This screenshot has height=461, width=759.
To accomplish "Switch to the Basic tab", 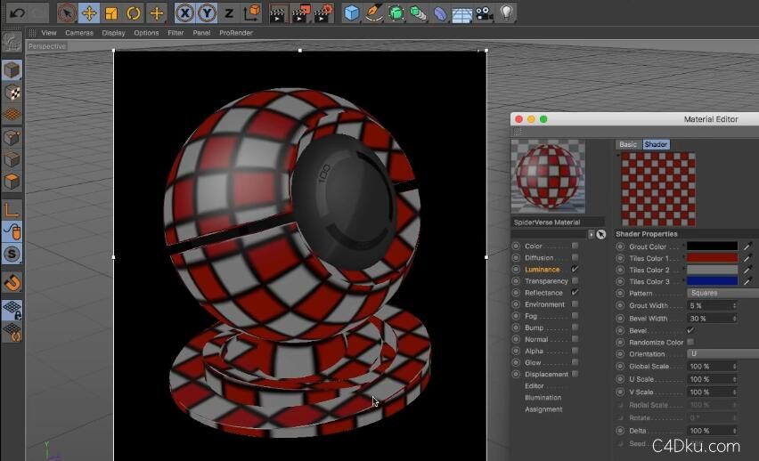I will pos(628,144).
